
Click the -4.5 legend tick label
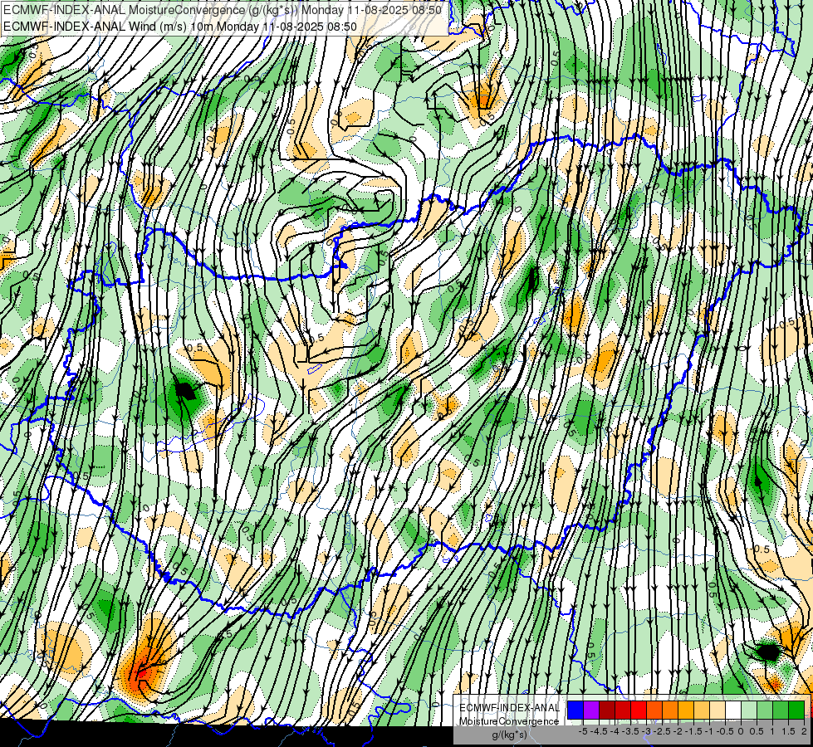pos(599,731)
